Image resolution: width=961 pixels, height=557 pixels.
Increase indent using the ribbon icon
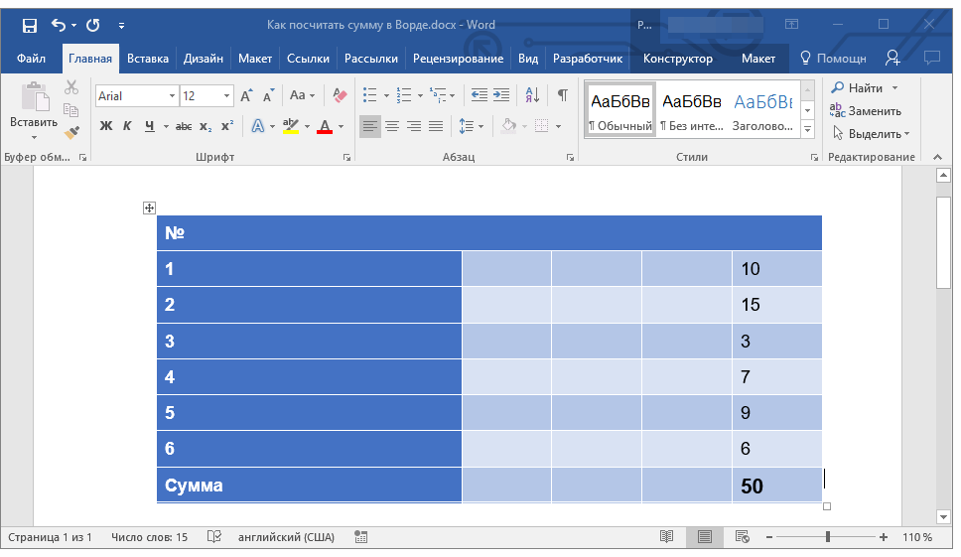(x=501, y=95)
